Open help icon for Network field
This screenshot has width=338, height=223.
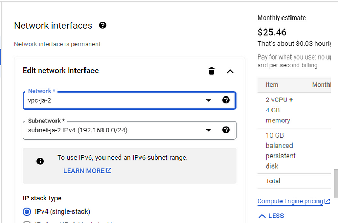click(x=226, y=100)
